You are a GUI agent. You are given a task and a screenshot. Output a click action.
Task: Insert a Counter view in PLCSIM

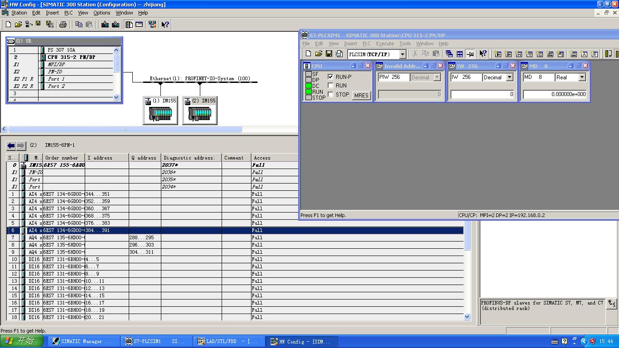tap(539, 54)
